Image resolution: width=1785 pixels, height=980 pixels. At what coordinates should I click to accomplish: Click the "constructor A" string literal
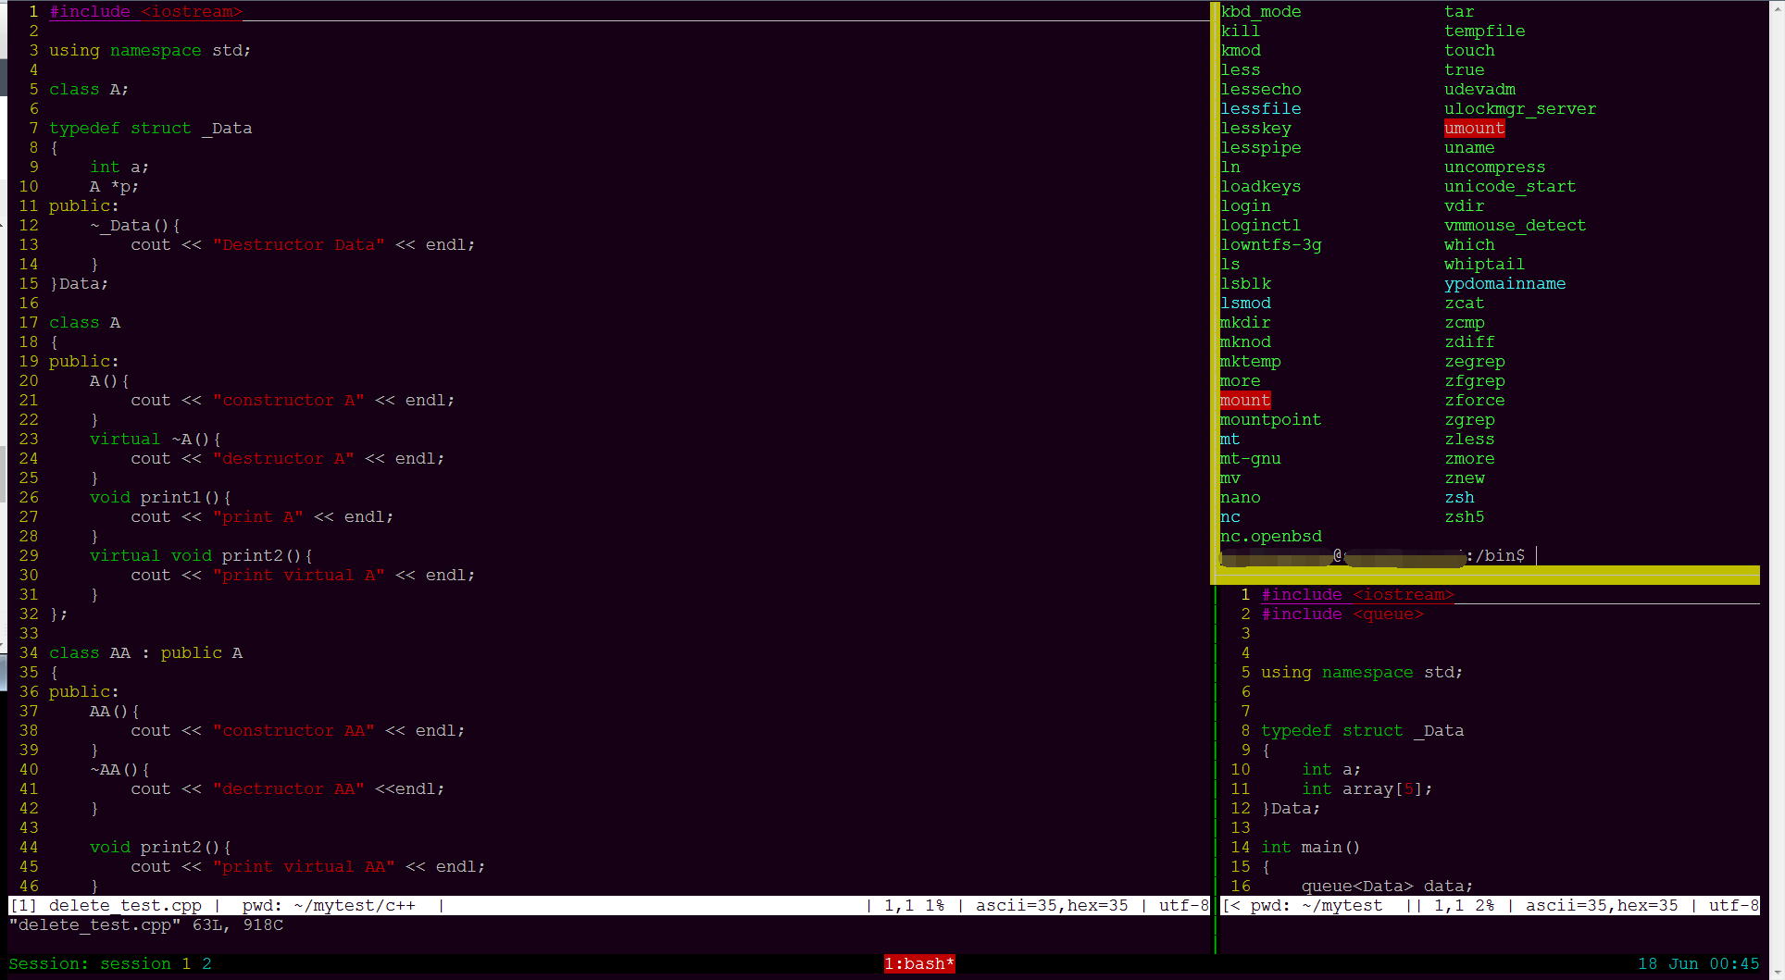(x=288, y=400)
